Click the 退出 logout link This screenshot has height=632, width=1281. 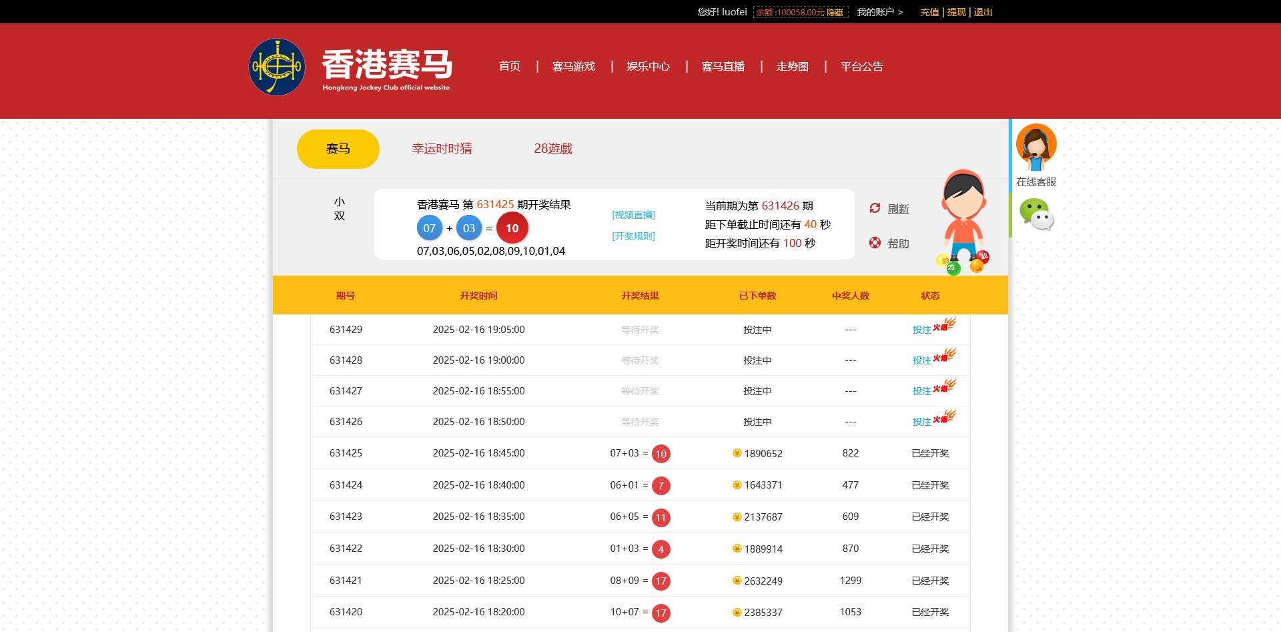[x=983, y=12]
